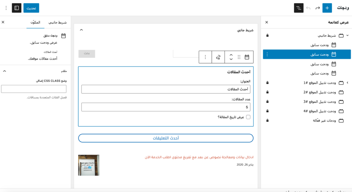Select ودجت تذييل الموقع #1 in list
This screenshot has width=352, height=192.
(307, 83)
